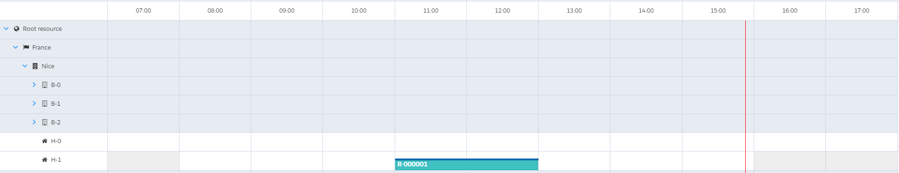The width and height of the screenshot is (899, 173).
Task: Click the H-0 cell at 08:00
Action: click(215, 142)
